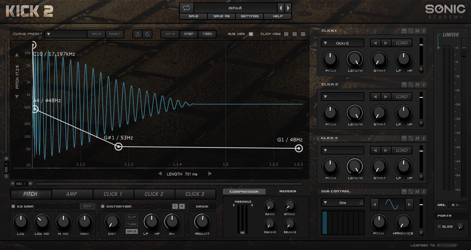The height and width of the screenshot is (250, 471).
Task: Solo Click 1 with the S icon
Action: (424, 31)
